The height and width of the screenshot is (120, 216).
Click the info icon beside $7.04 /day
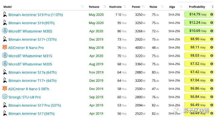(x=211, y=80)
